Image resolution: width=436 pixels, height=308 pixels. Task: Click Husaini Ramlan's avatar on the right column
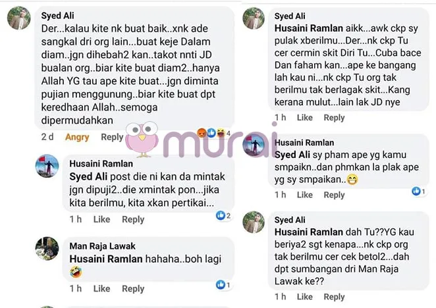[254, 145]
